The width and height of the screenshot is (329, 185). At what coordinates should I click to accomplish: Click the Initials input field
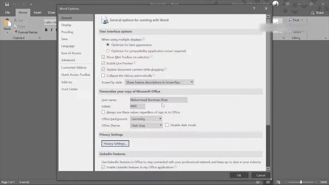pos(137,106)
